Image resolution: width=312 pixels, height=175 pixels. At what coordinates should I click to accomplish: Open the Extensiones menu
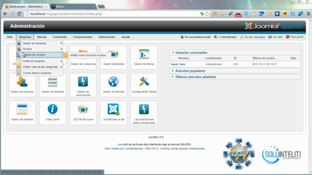(107, 37)
